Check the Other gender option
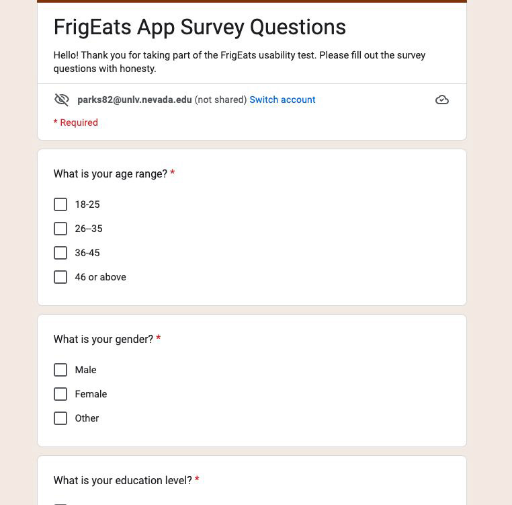This screenshot has height=505, width=512. (x=60, y=418)
